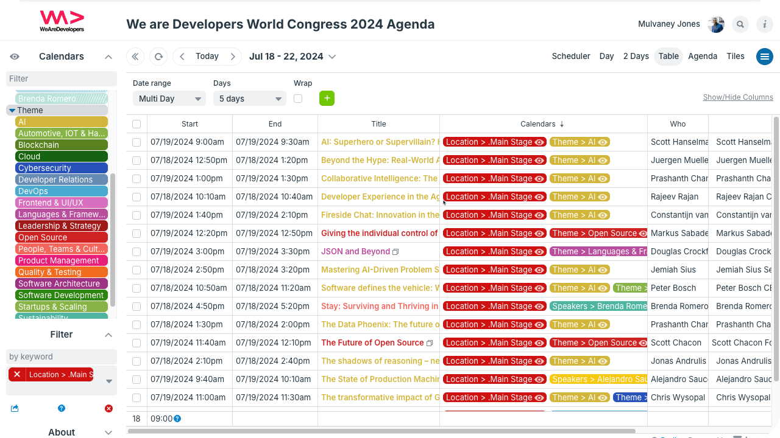The width and height of the screenshot is (780, 438).
Task: Switch to the Scheduler view tab
Action: point(571,56)
